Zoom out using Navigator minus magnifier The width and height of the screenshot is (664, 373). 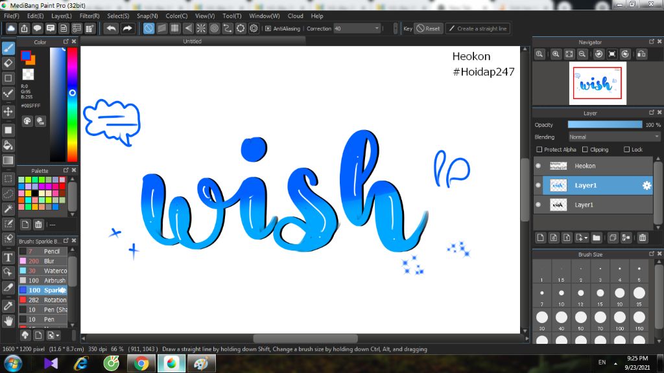pos(582,54)
